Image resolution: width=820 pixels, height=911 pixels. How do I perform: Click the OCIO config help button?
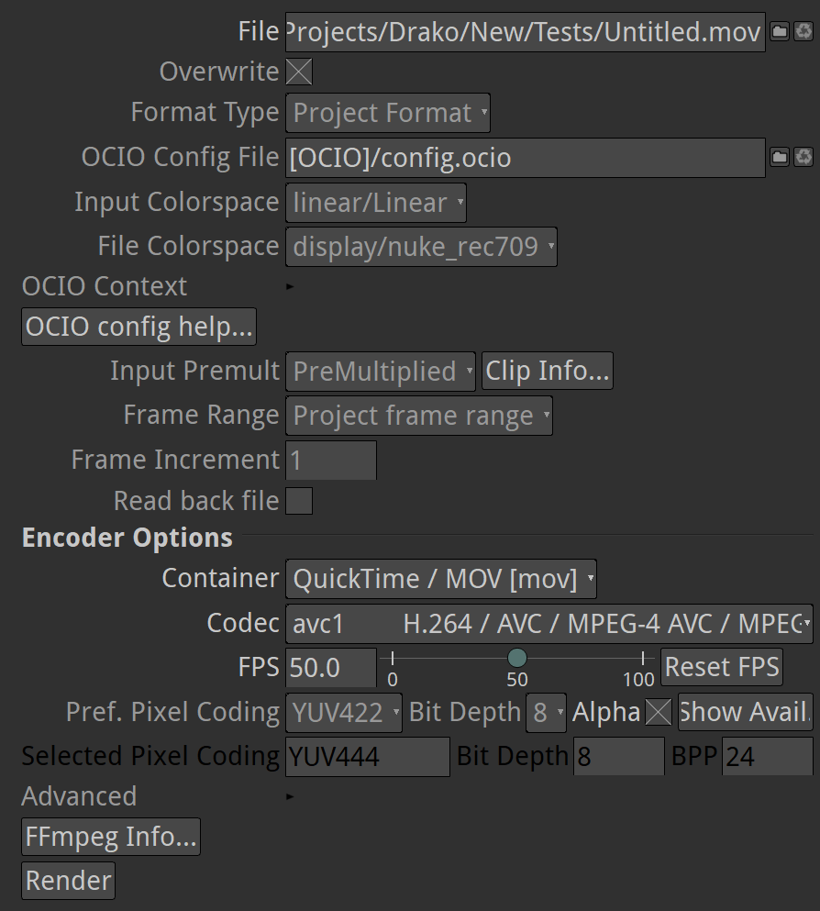[x=139, y=327]
